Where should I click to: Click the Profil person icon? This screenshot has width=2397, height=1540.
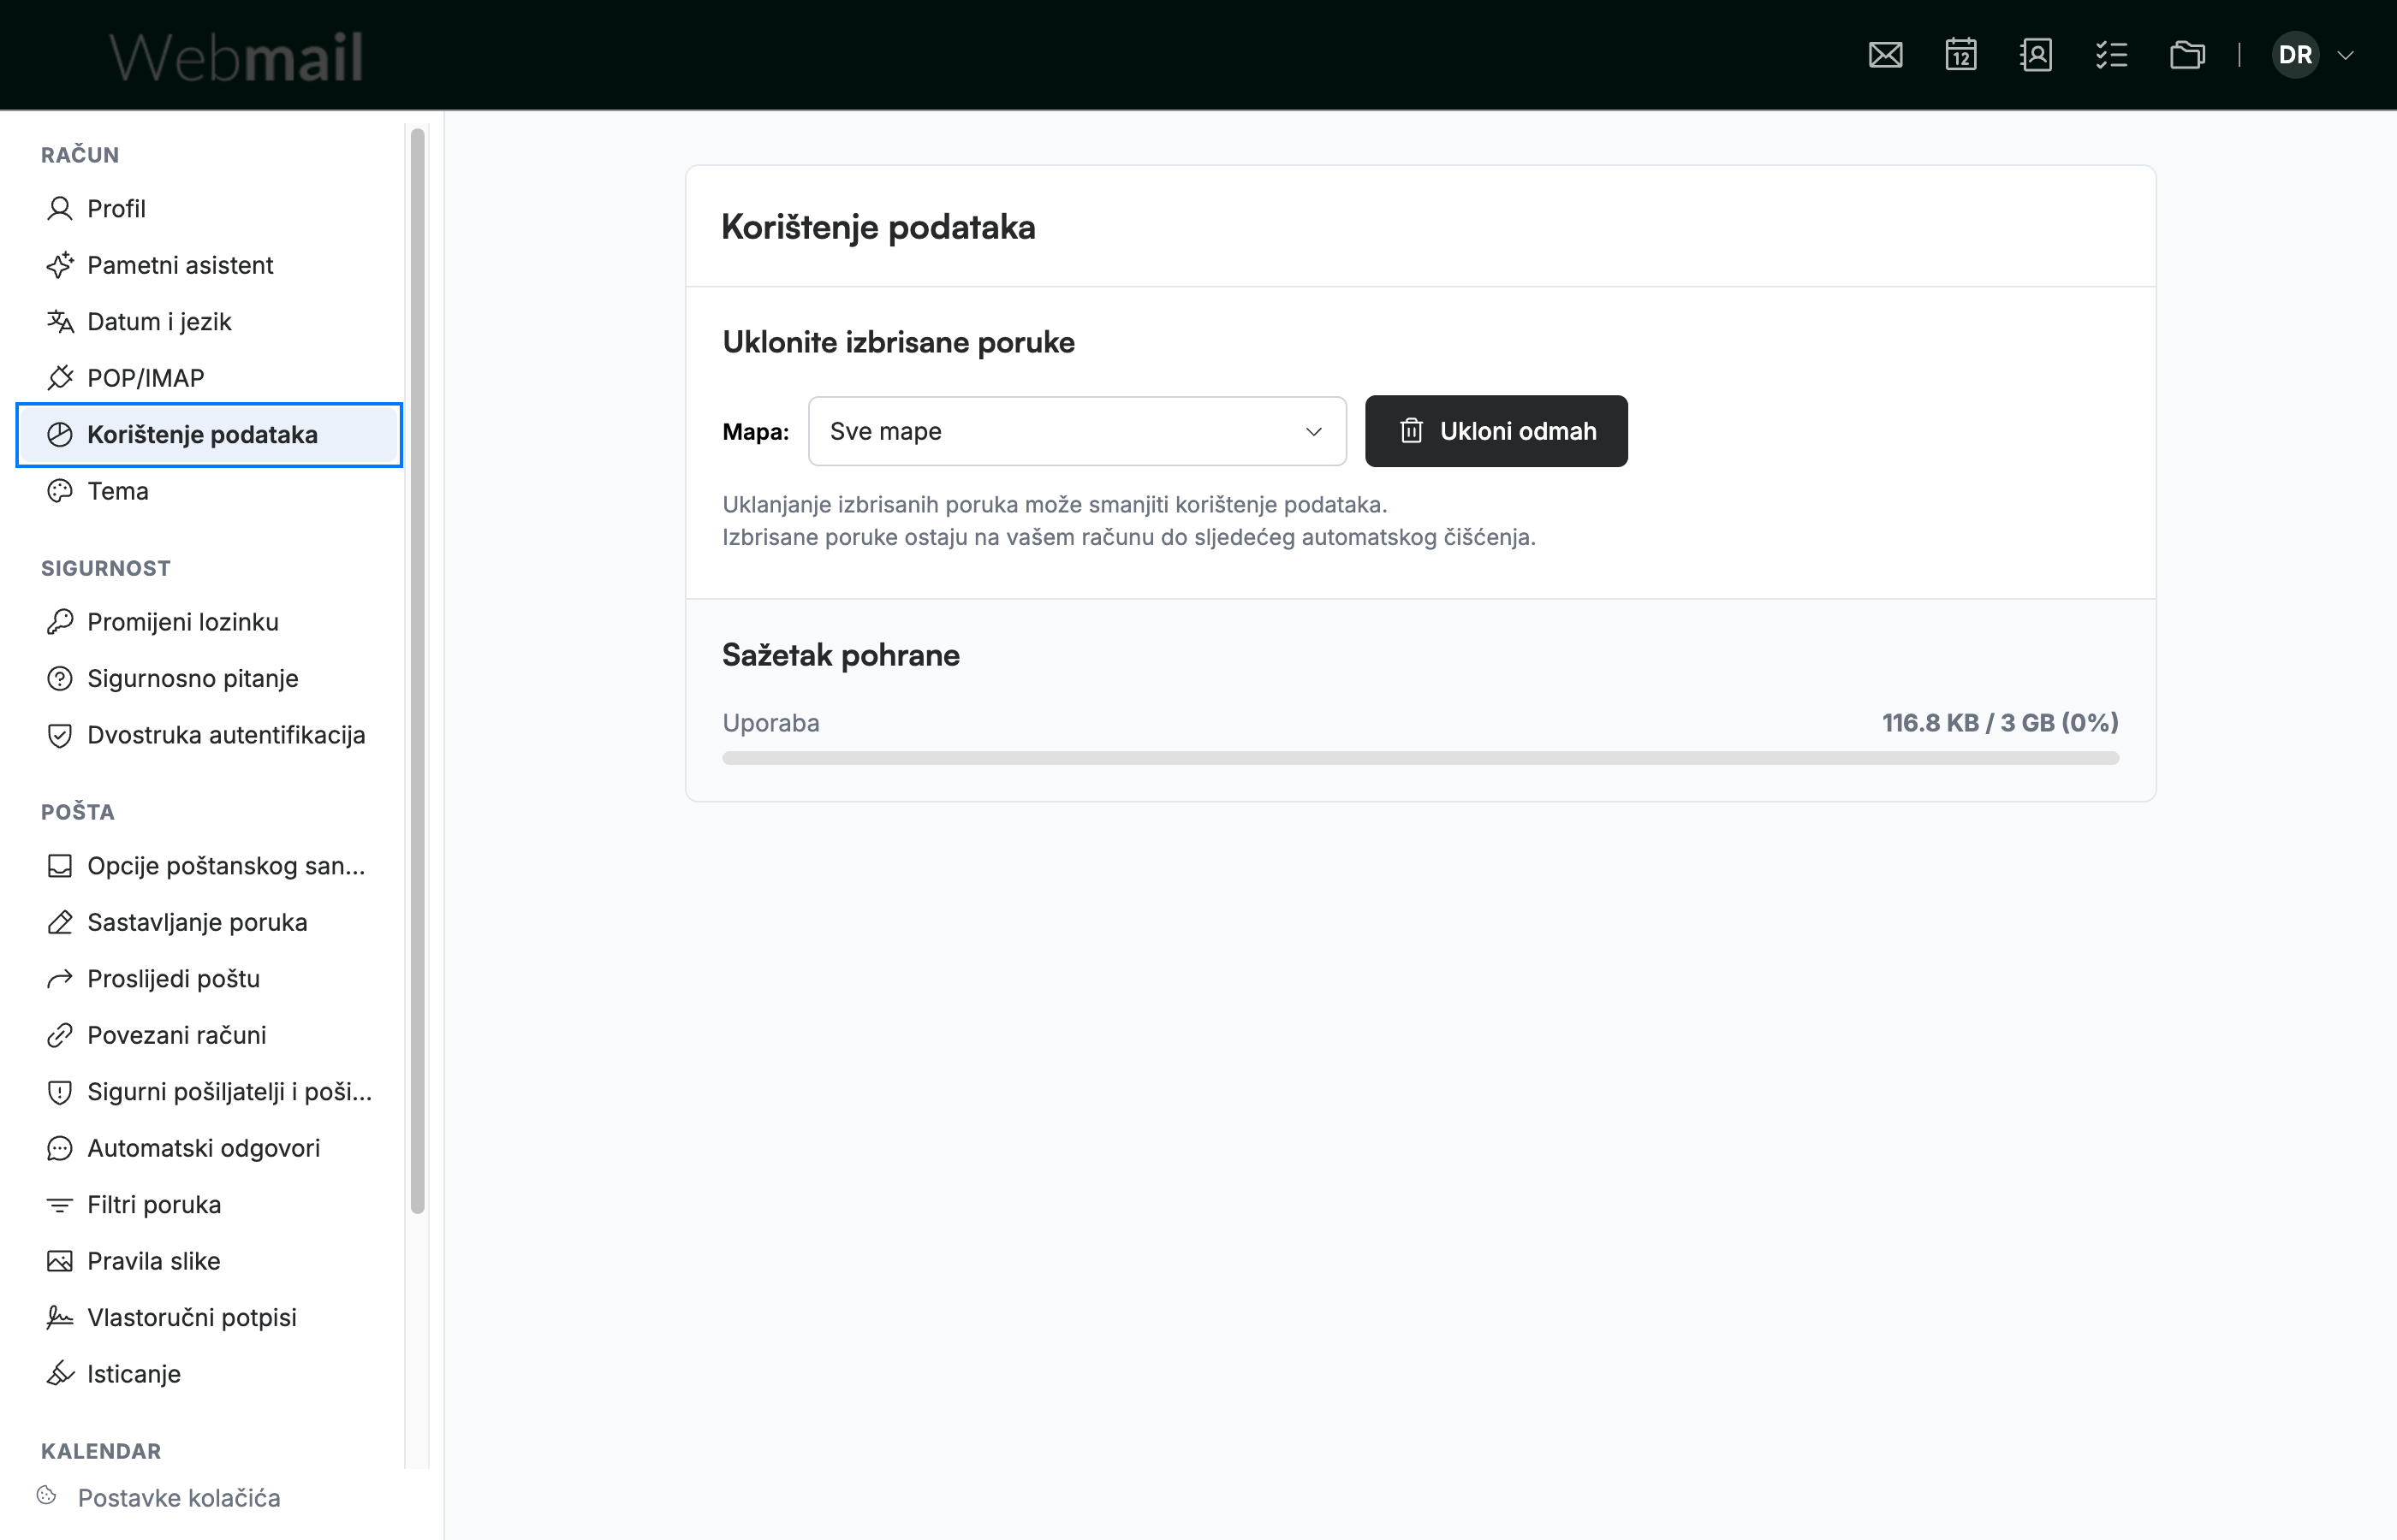[60, 208]
